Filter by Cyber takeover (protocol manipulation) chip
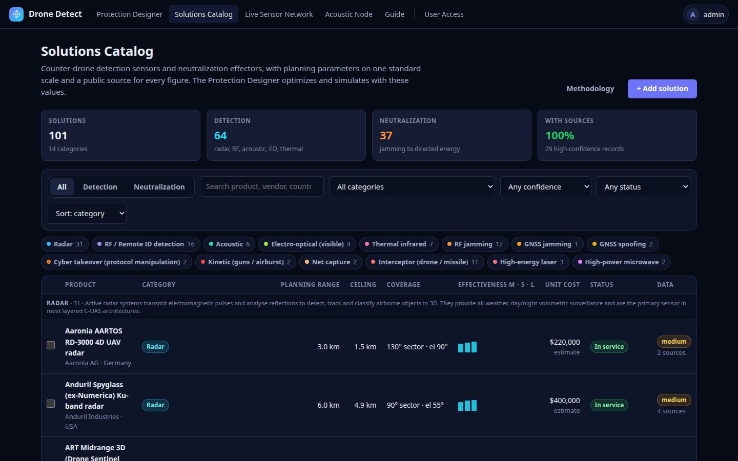 tap(116, 262)
